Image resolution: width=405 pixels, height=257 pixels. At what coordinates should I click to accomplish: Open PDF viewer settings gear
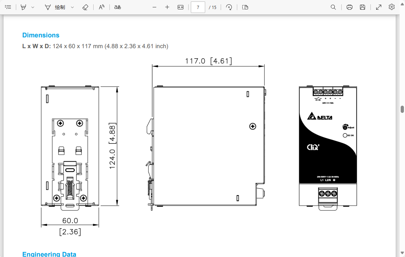(392, 7)
